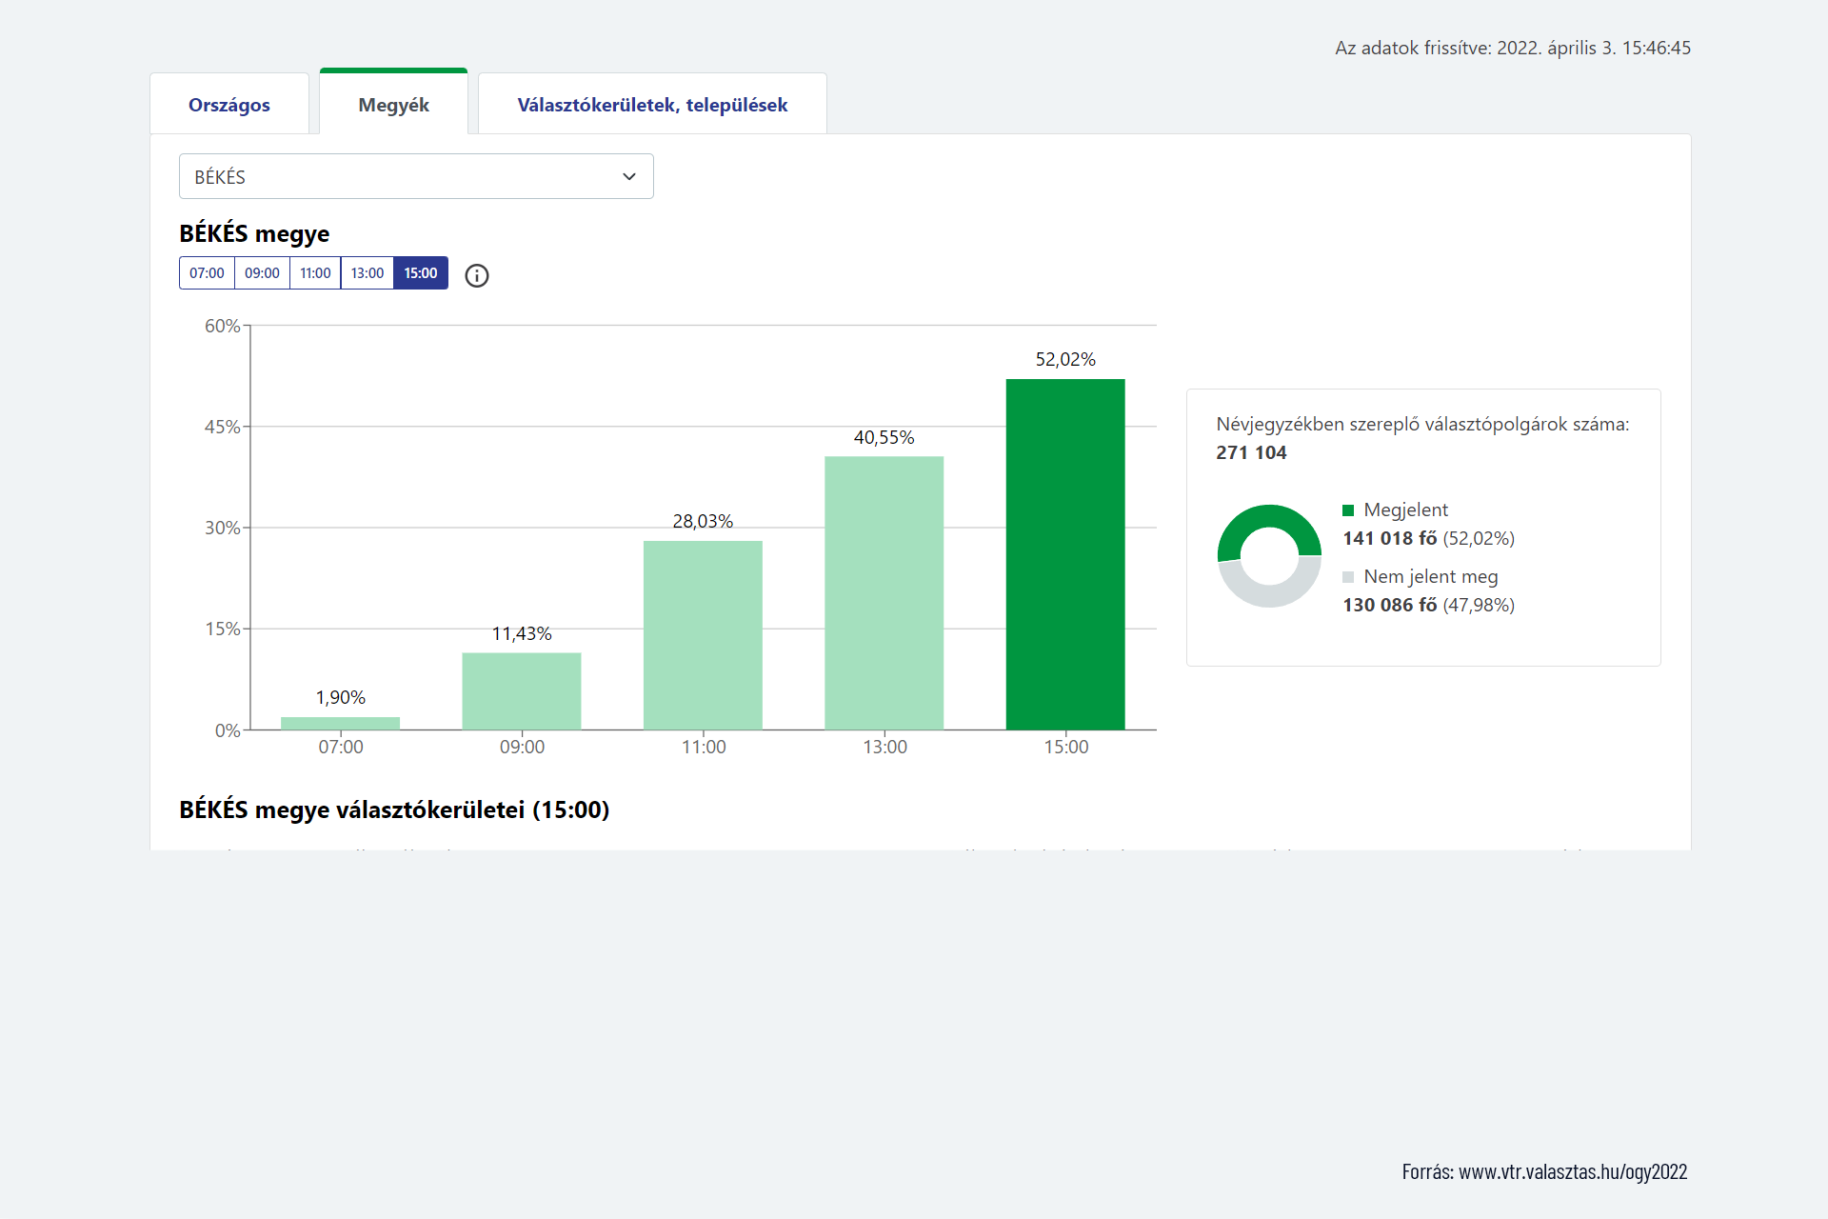Switch to the 13:00 time button
Viewport: 1828px width, 1219px height.
[x=368, y=273]
